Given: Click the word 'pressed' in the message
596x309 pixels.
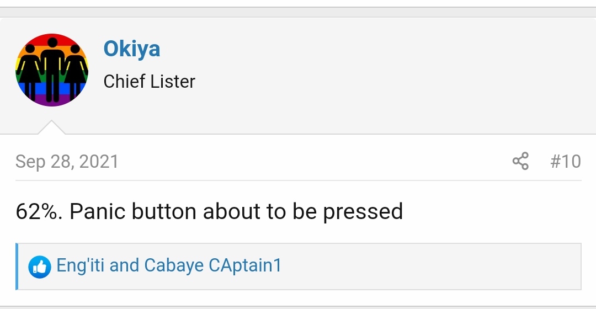Looking at the screenshot, I should 363,212.
